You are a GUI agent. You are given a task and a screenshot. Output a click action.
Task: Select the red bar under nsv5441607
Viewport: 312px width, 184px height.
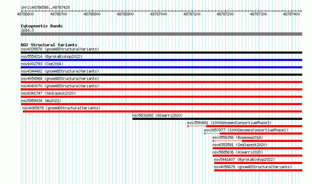tap(258, 163)
